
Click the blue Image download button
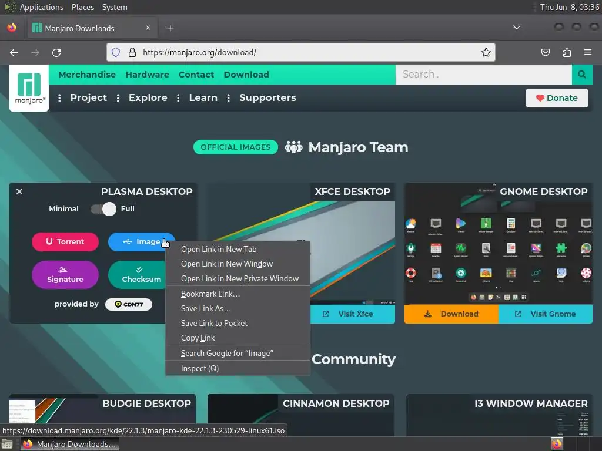[x=141, y=241]
